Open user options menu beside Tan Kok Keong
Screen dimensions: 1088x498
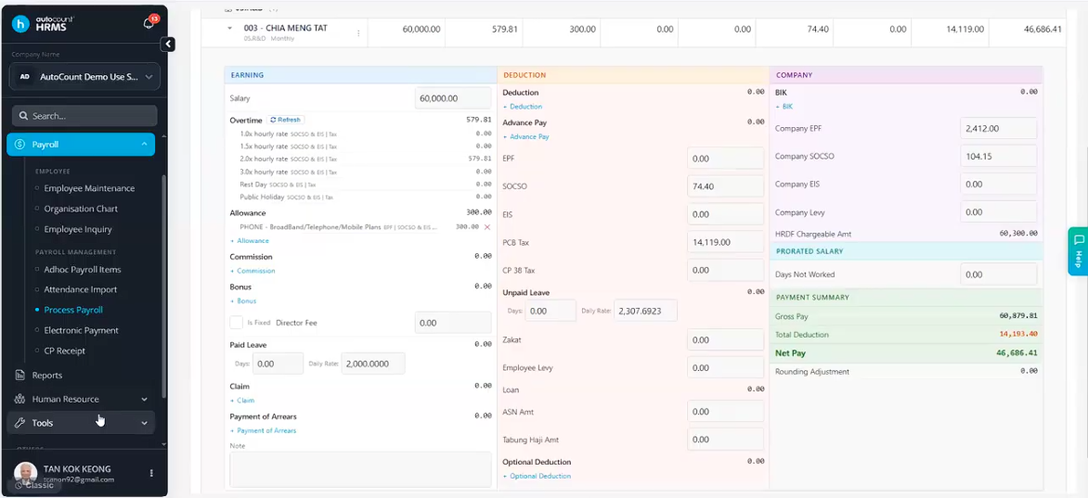(x=151, y=473)
